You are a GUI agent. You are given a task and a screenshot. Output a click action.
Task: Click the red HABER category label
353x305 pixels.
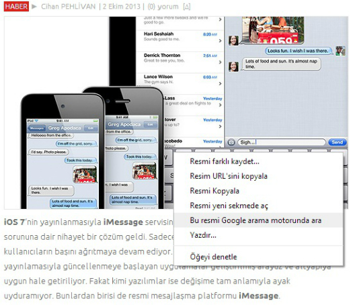[x=16, y=6]
